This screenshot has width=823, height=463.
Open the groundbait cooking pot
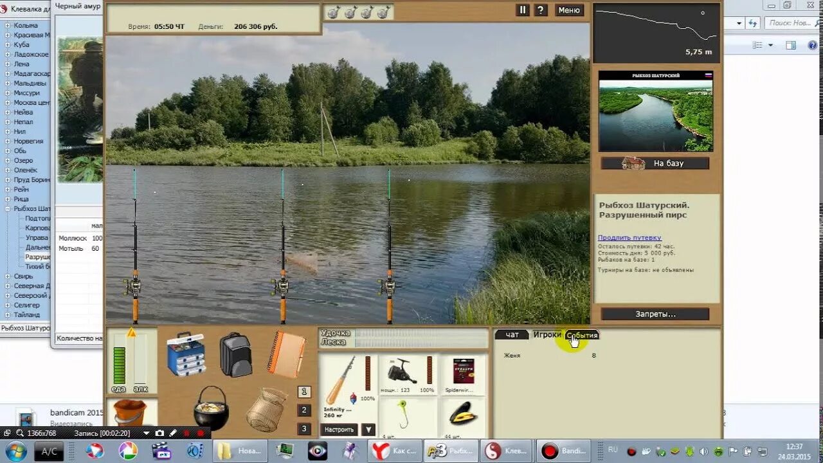[212, 408]
